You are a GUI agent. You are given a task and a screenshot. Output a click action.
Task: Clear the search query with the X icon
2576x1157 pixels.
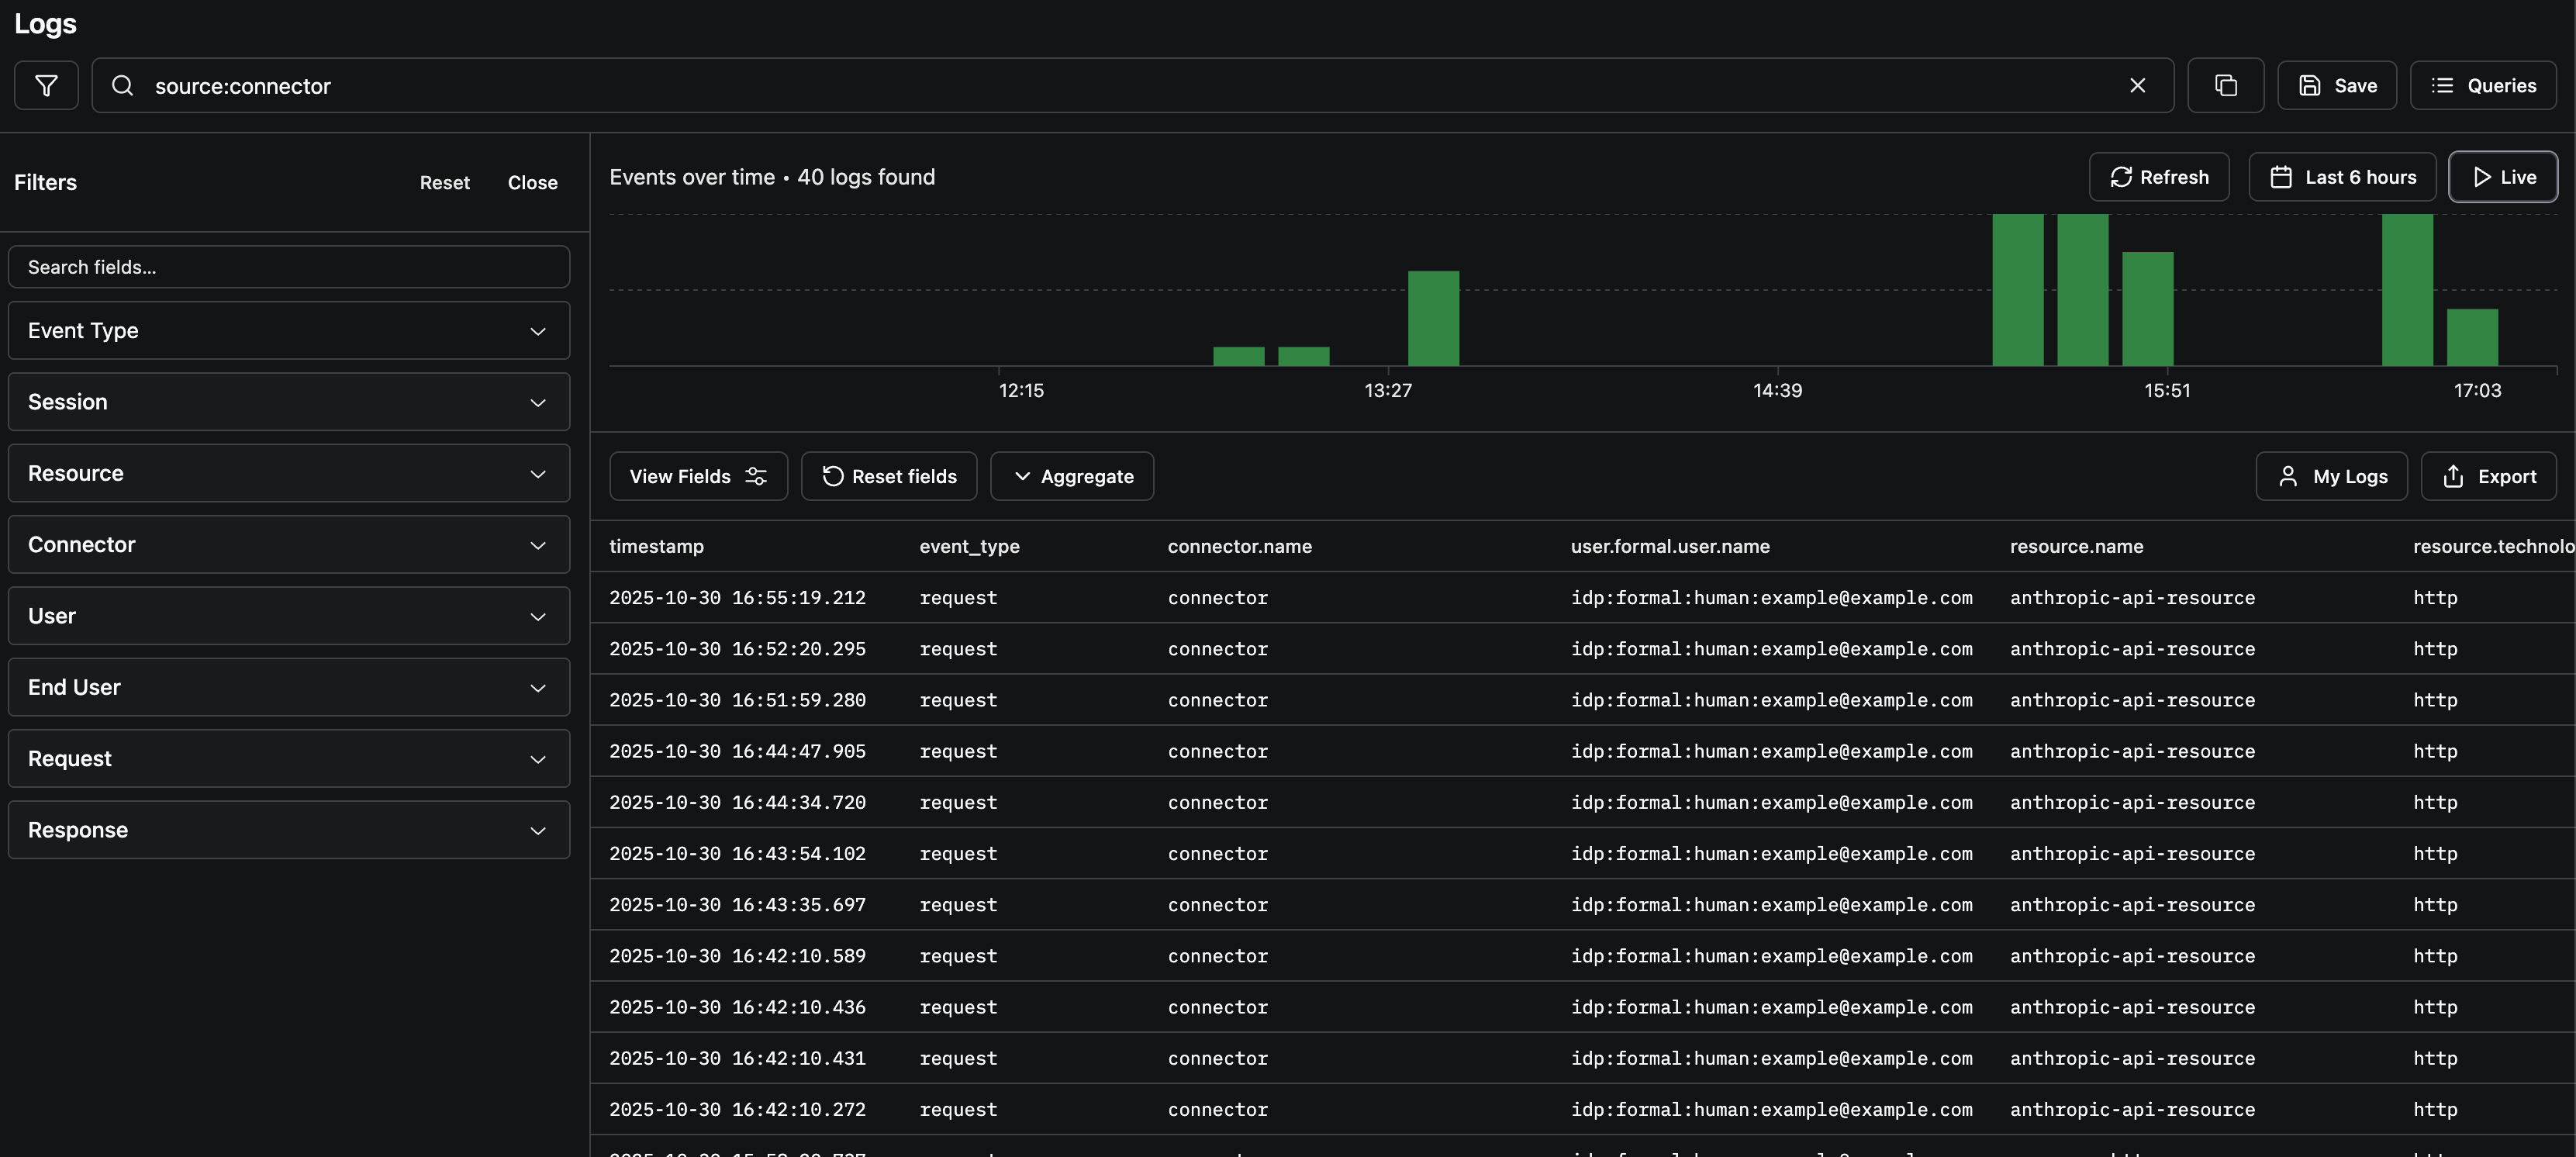pyautogui.click(x=2138, y=85)
